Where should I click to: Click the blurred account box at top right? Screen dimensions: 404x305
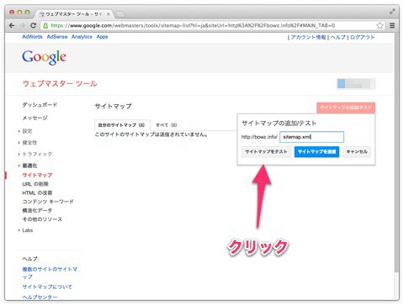coord(356,84)
